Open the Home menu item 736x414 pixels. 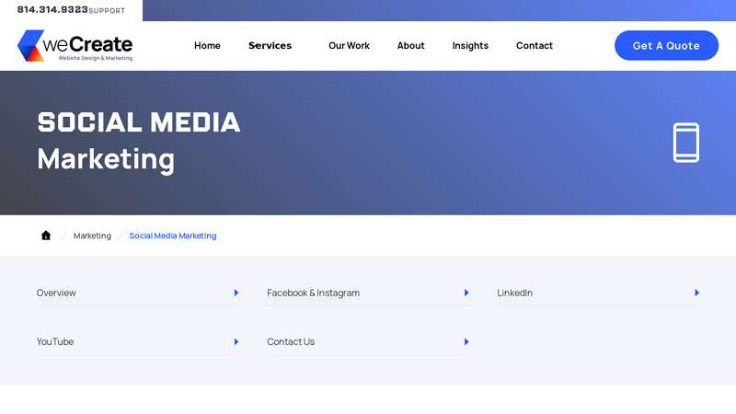[x=207, y=45]
